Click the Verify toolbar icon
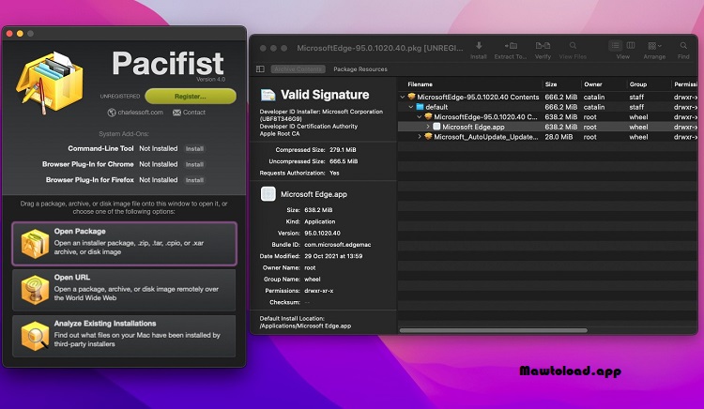This screenshot has width=704, height=409. tap(543, 45)
